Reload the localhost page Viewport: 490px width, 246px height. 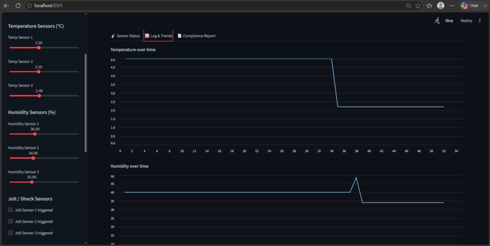pyautogui.click(x=18, y=5)
